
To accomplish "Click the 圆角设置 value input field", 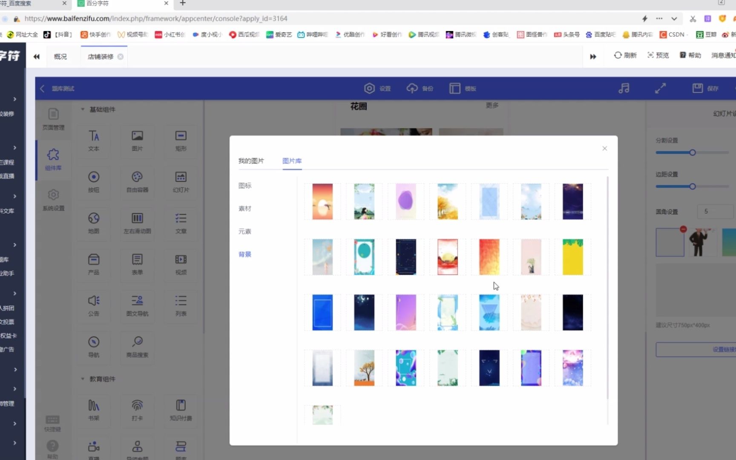I will coord(716,211).
